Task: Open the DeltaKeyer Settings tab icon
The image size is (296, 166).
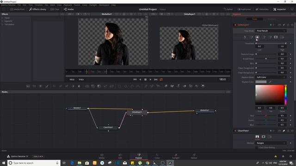Action: point(282,37)
